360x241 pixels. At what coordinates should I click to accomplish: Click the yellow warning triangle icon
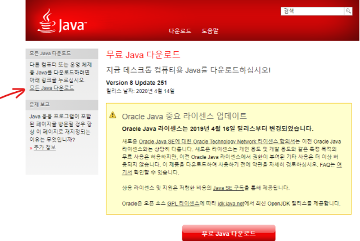[112, 115]
